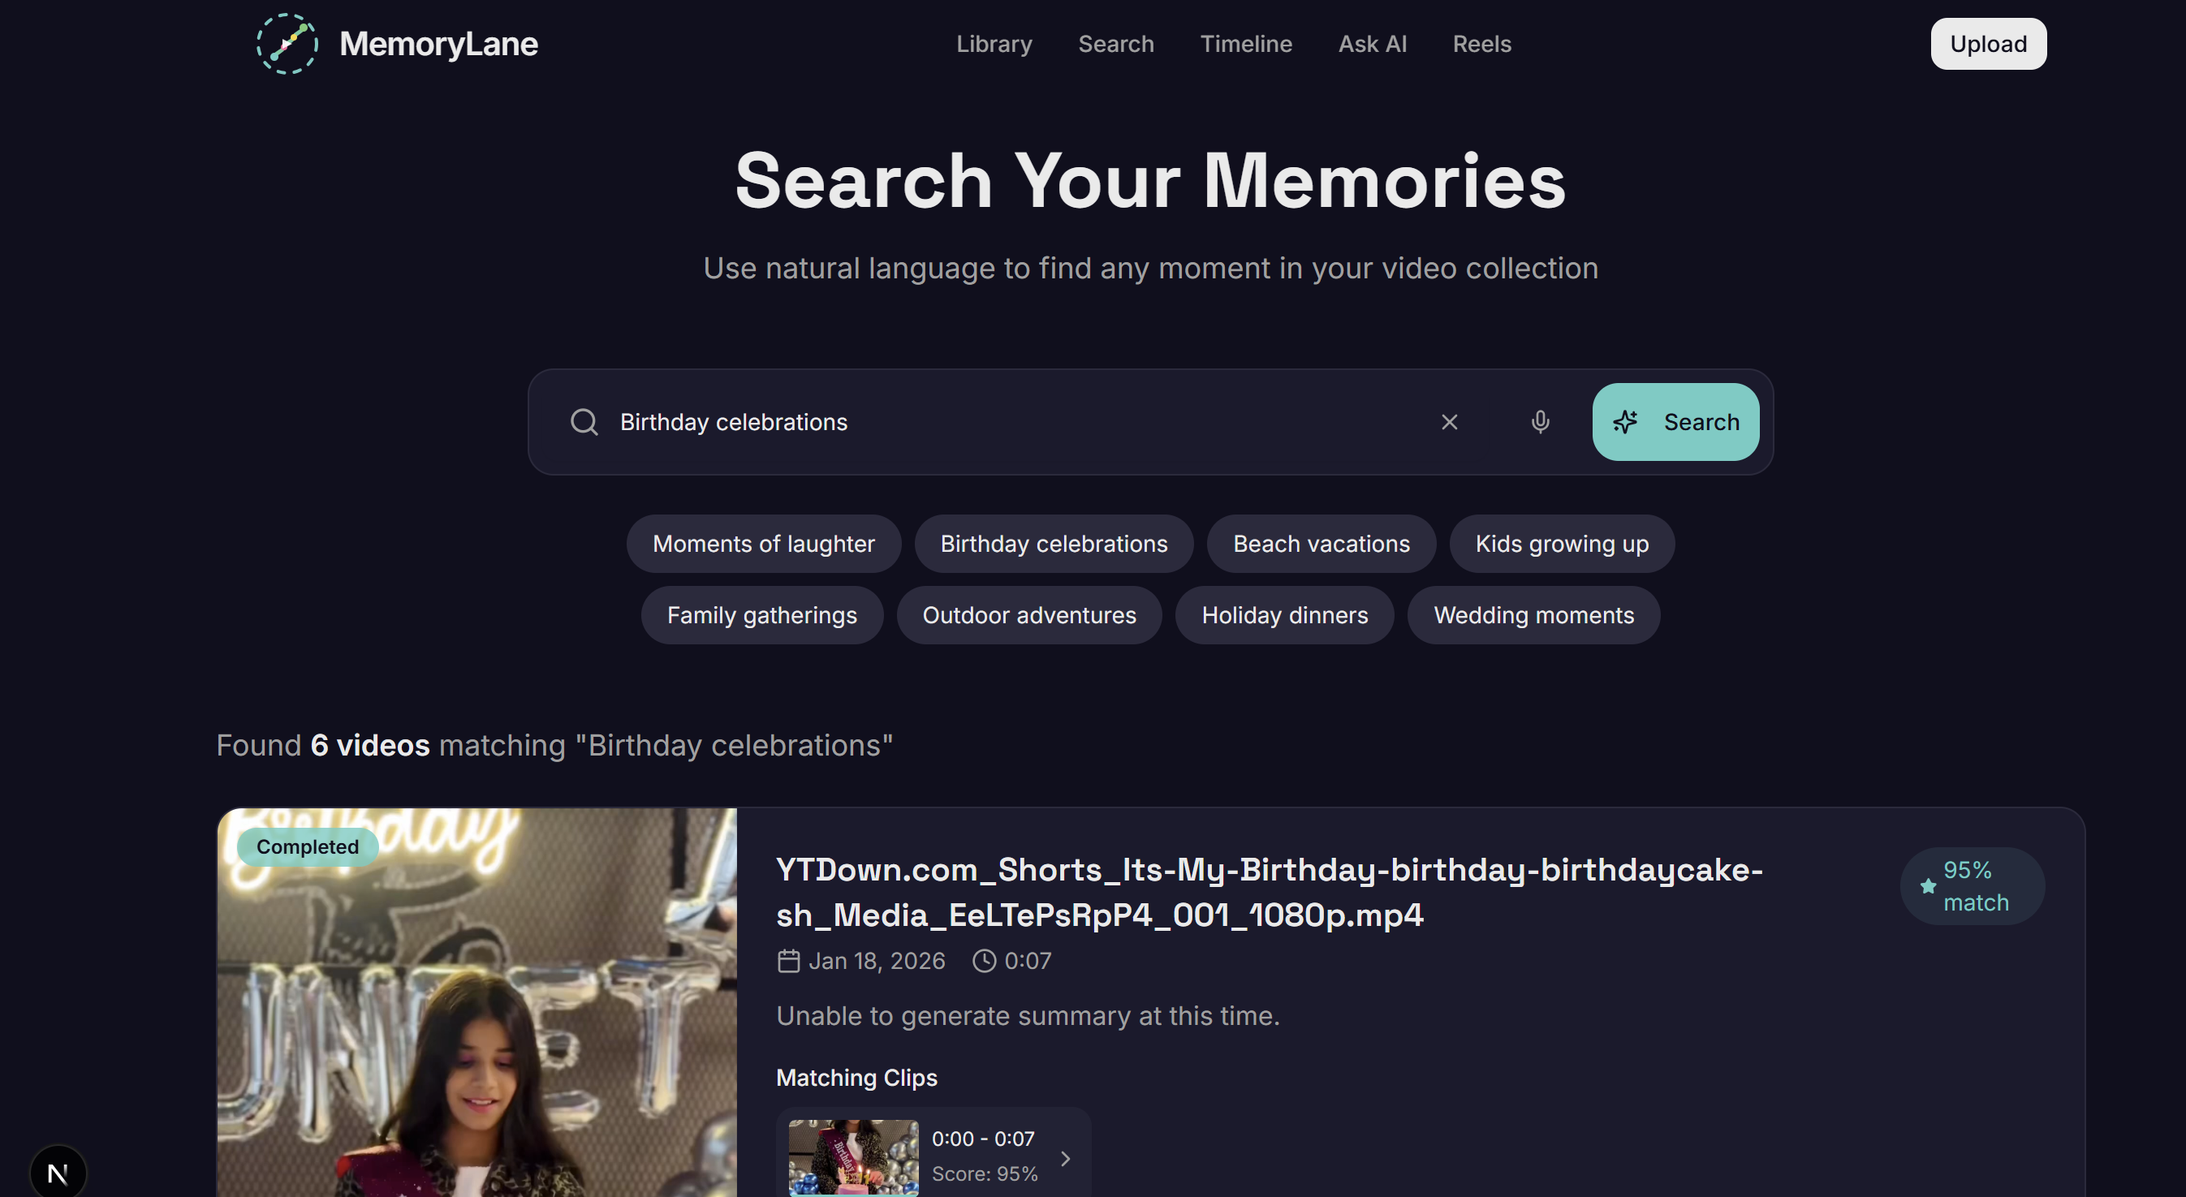
Task: Click the MemoryLane logo icon
Action: pos(287,44)
